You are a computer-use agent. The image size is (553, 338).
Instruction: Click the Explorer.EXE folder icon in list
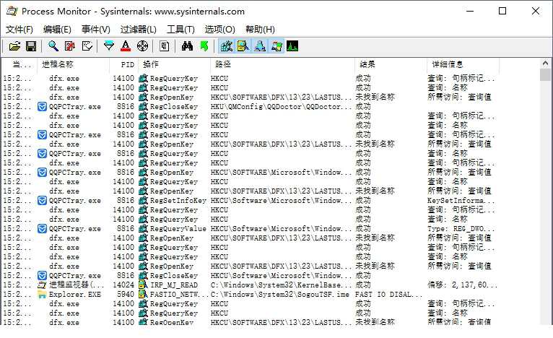(x=42, y=294)
